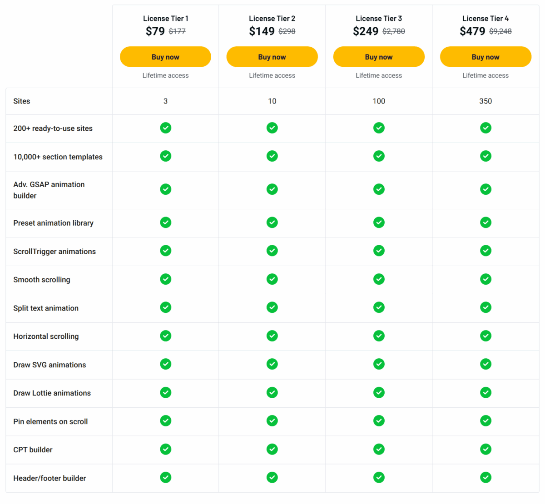The height and width of the screenshot is (504, 545).
Task: Click the License Tier 3 heading
Action: pyautogui.click(x=379, y=19)
